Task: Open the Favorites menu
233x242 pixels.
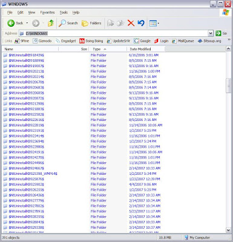Action: [47, 13]
